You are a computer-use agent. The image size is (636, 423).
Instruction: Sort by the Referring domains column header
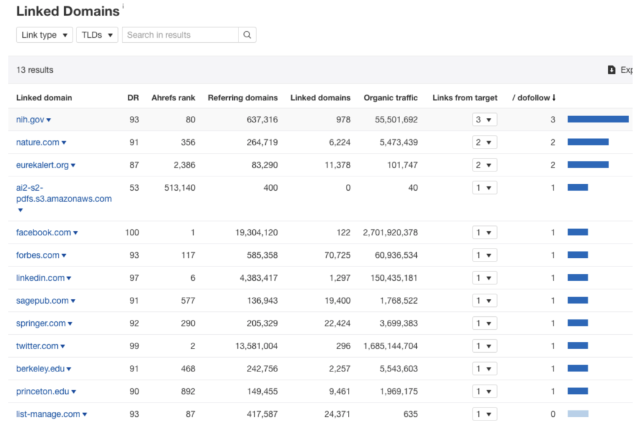243,98
